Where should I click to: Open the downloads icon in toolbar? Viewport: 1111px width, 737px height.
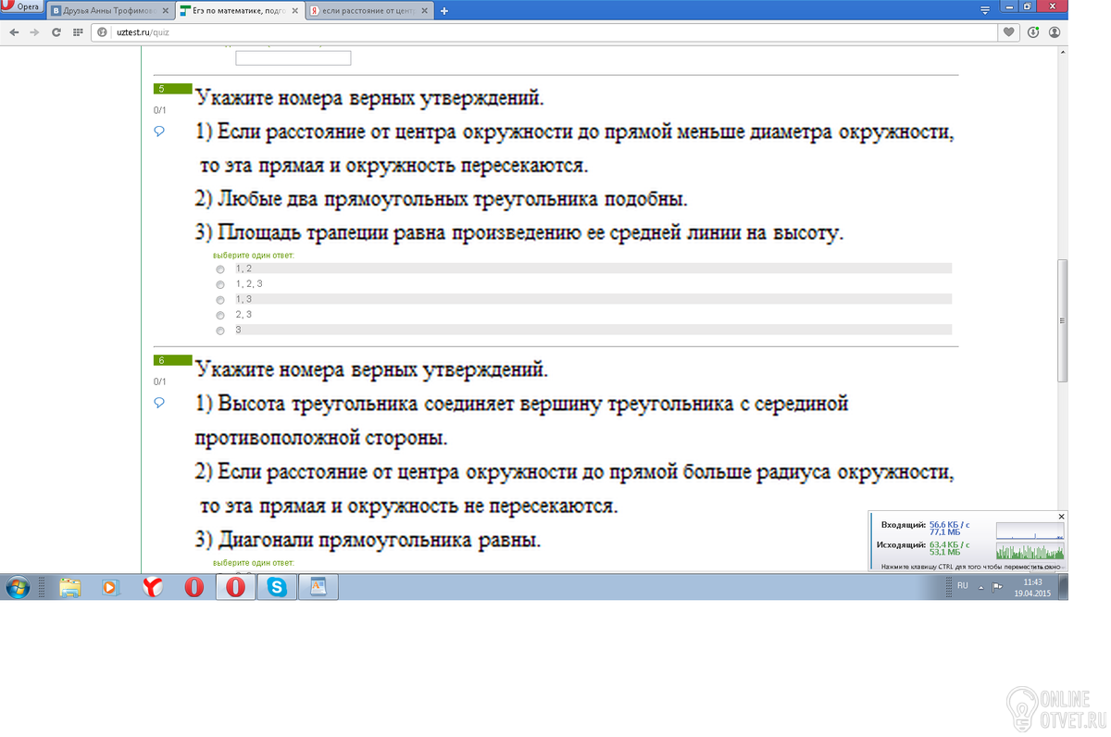tap(1032, 31)
